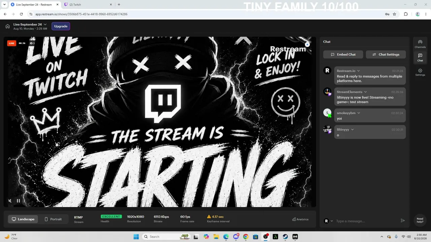The height and width of the screenshot is (242, 431).
Task: Open Chat Settings
Action: [x=386, y=54]
